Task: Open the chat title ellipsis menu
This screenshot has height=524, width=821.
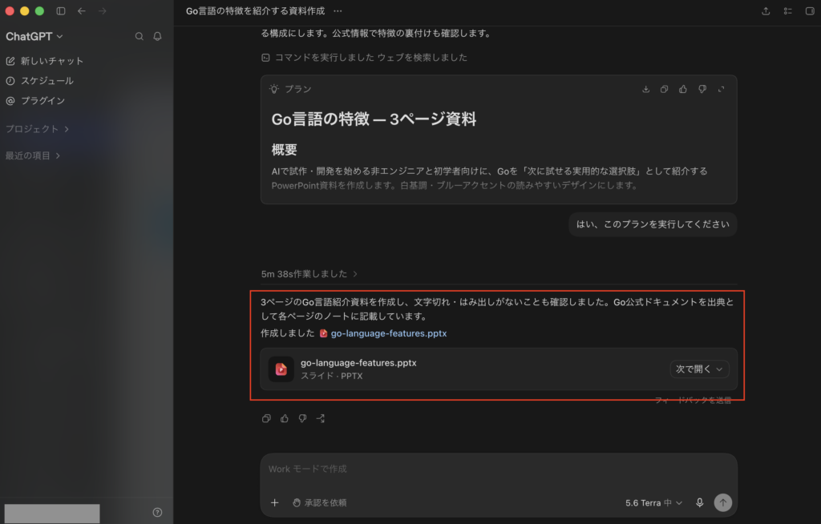Action: 338,10
